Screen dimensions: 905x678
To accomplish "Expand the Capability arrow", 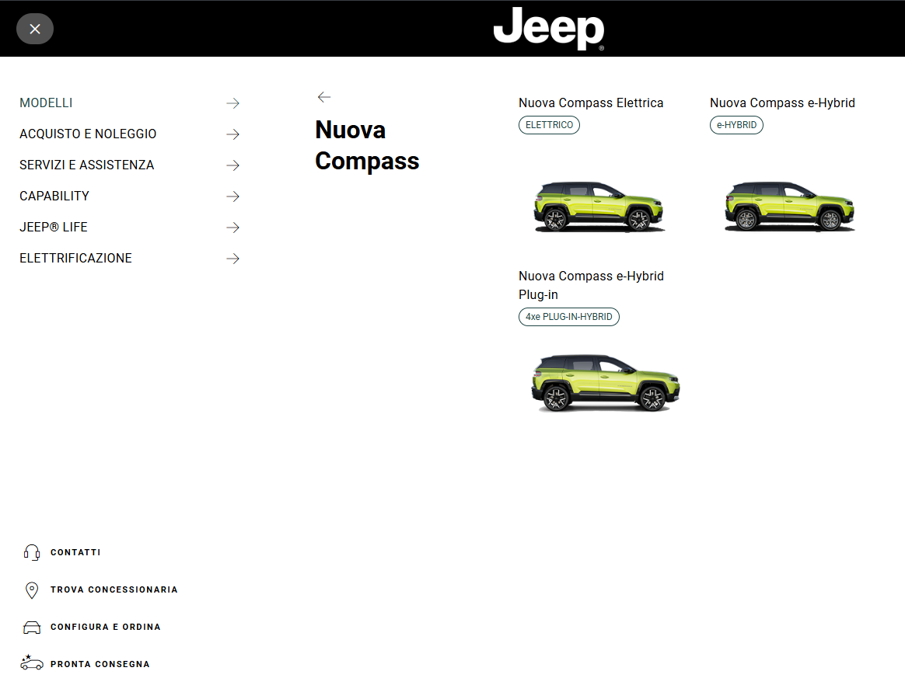I will pos(232,196).
